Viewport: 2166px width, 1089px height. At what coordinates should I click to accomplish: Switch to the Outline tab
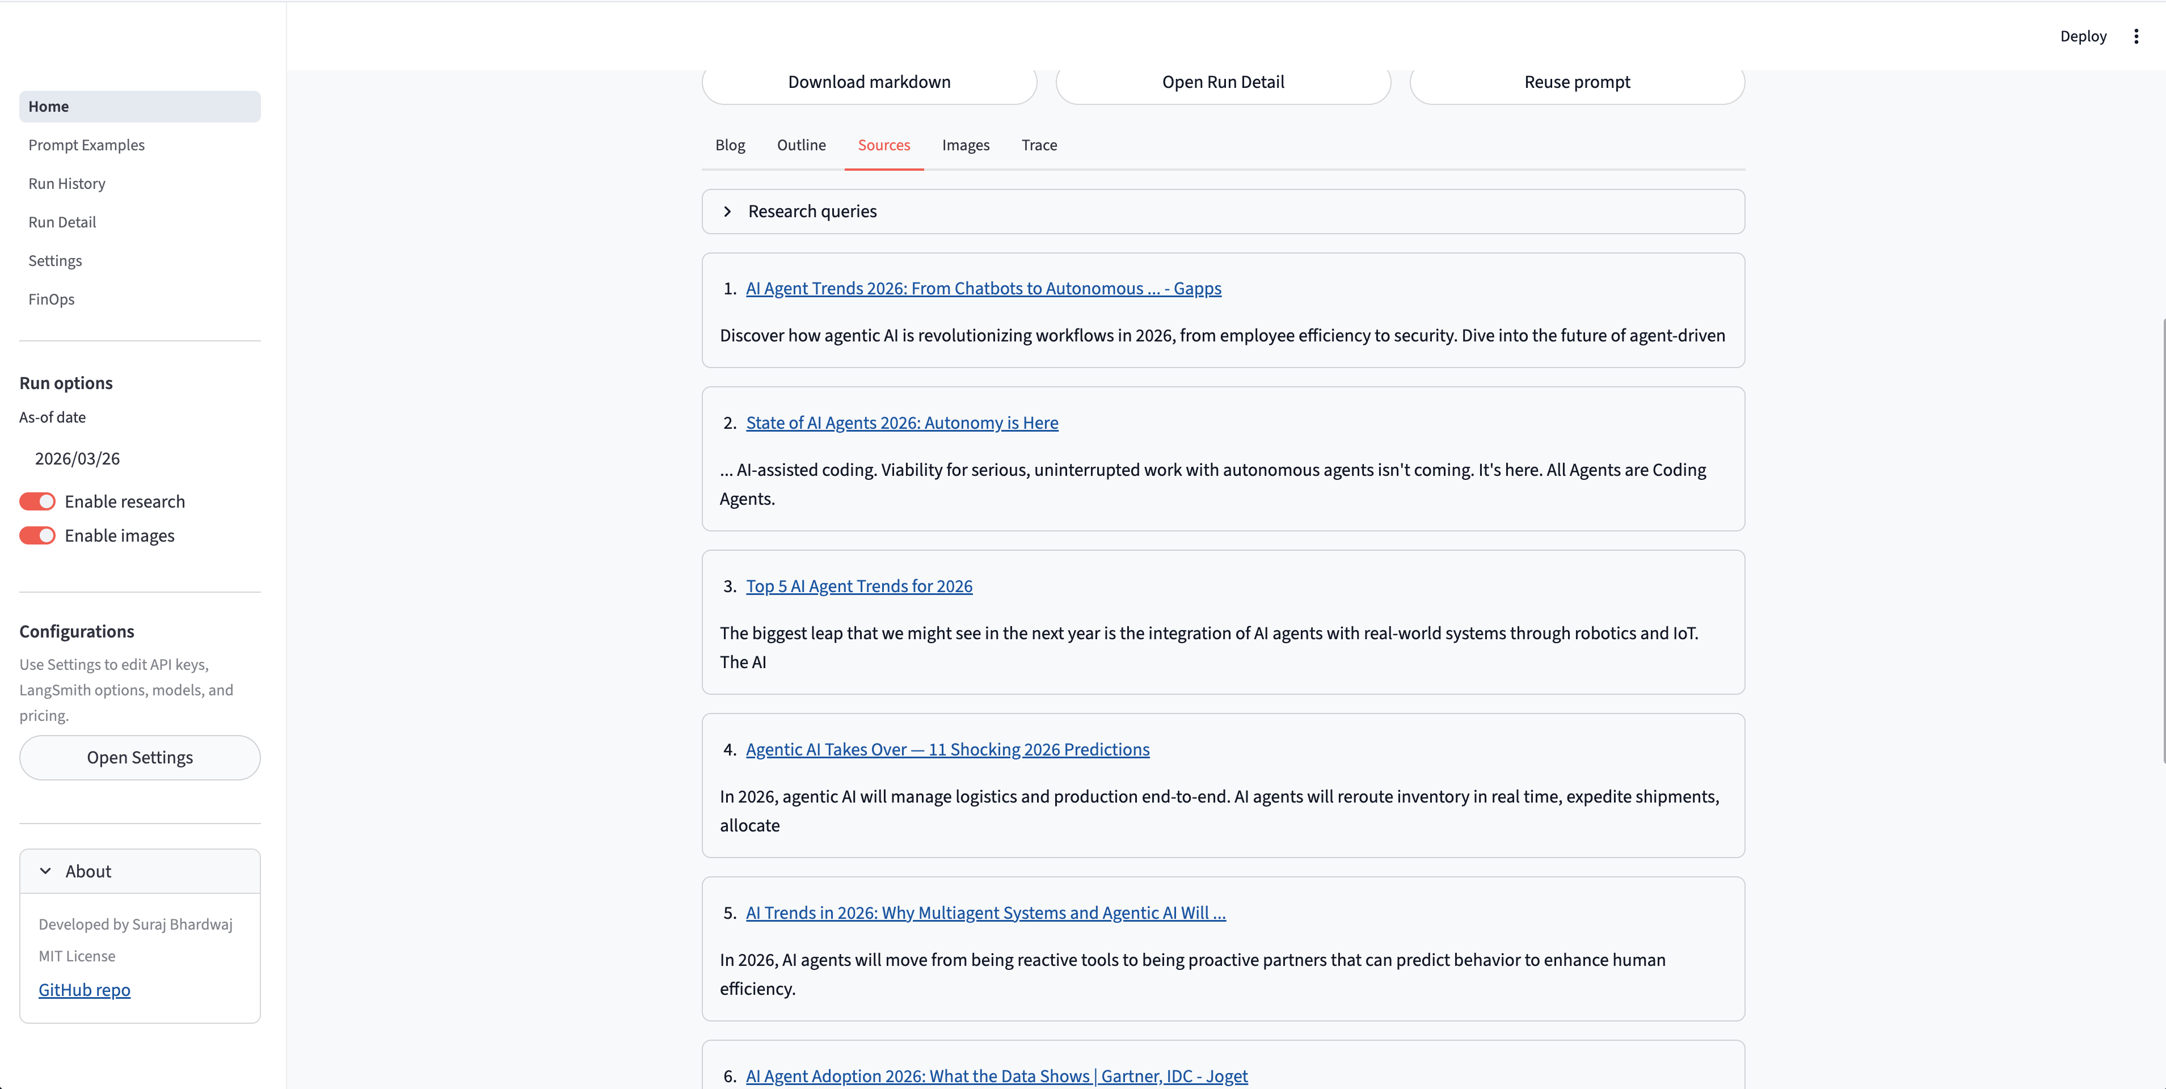point(800,145)
